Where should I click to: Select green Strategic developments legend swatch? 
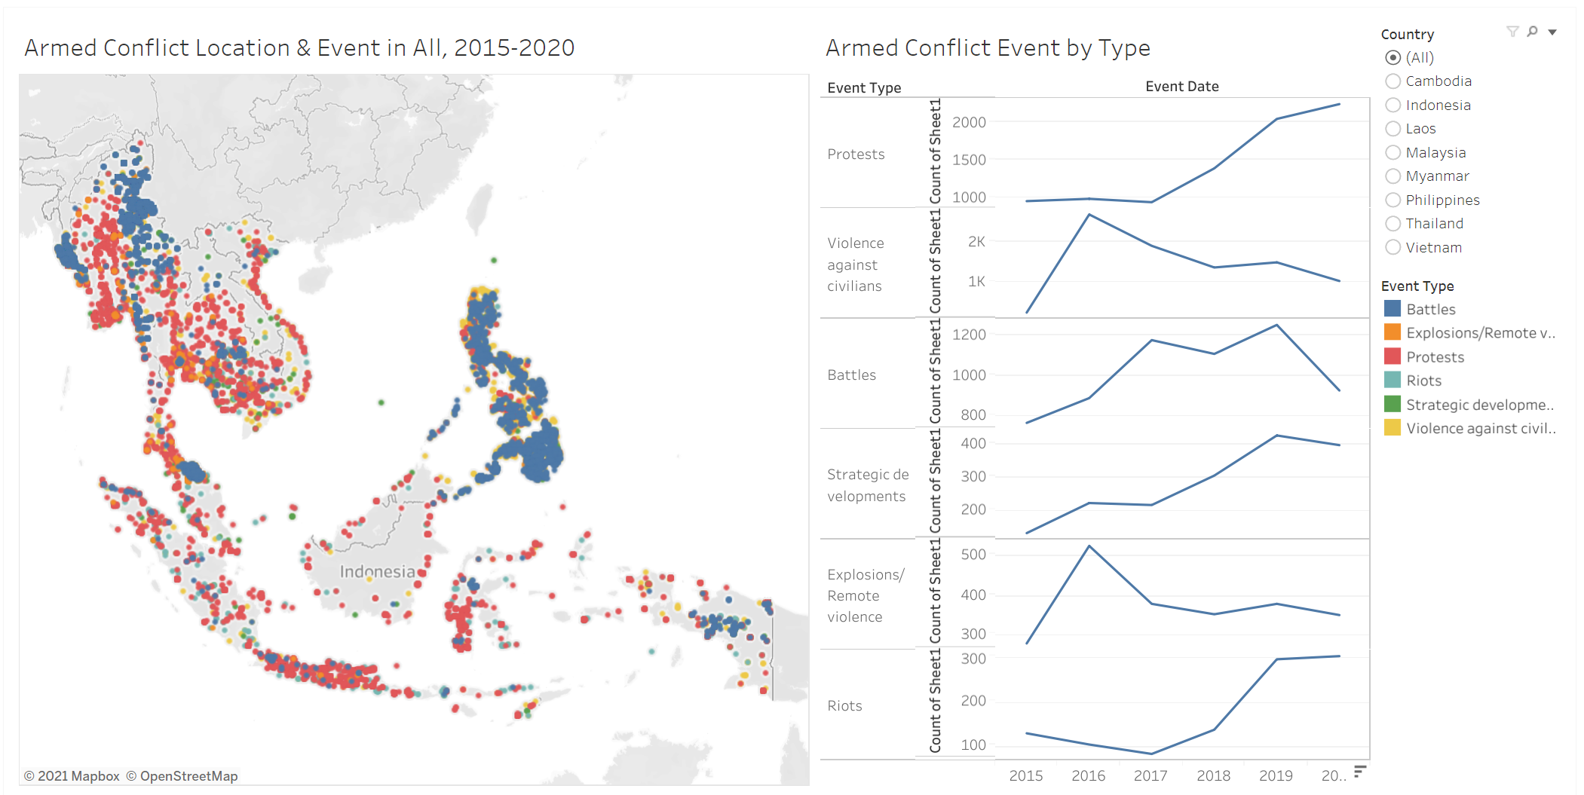[x=1393, y=405]
